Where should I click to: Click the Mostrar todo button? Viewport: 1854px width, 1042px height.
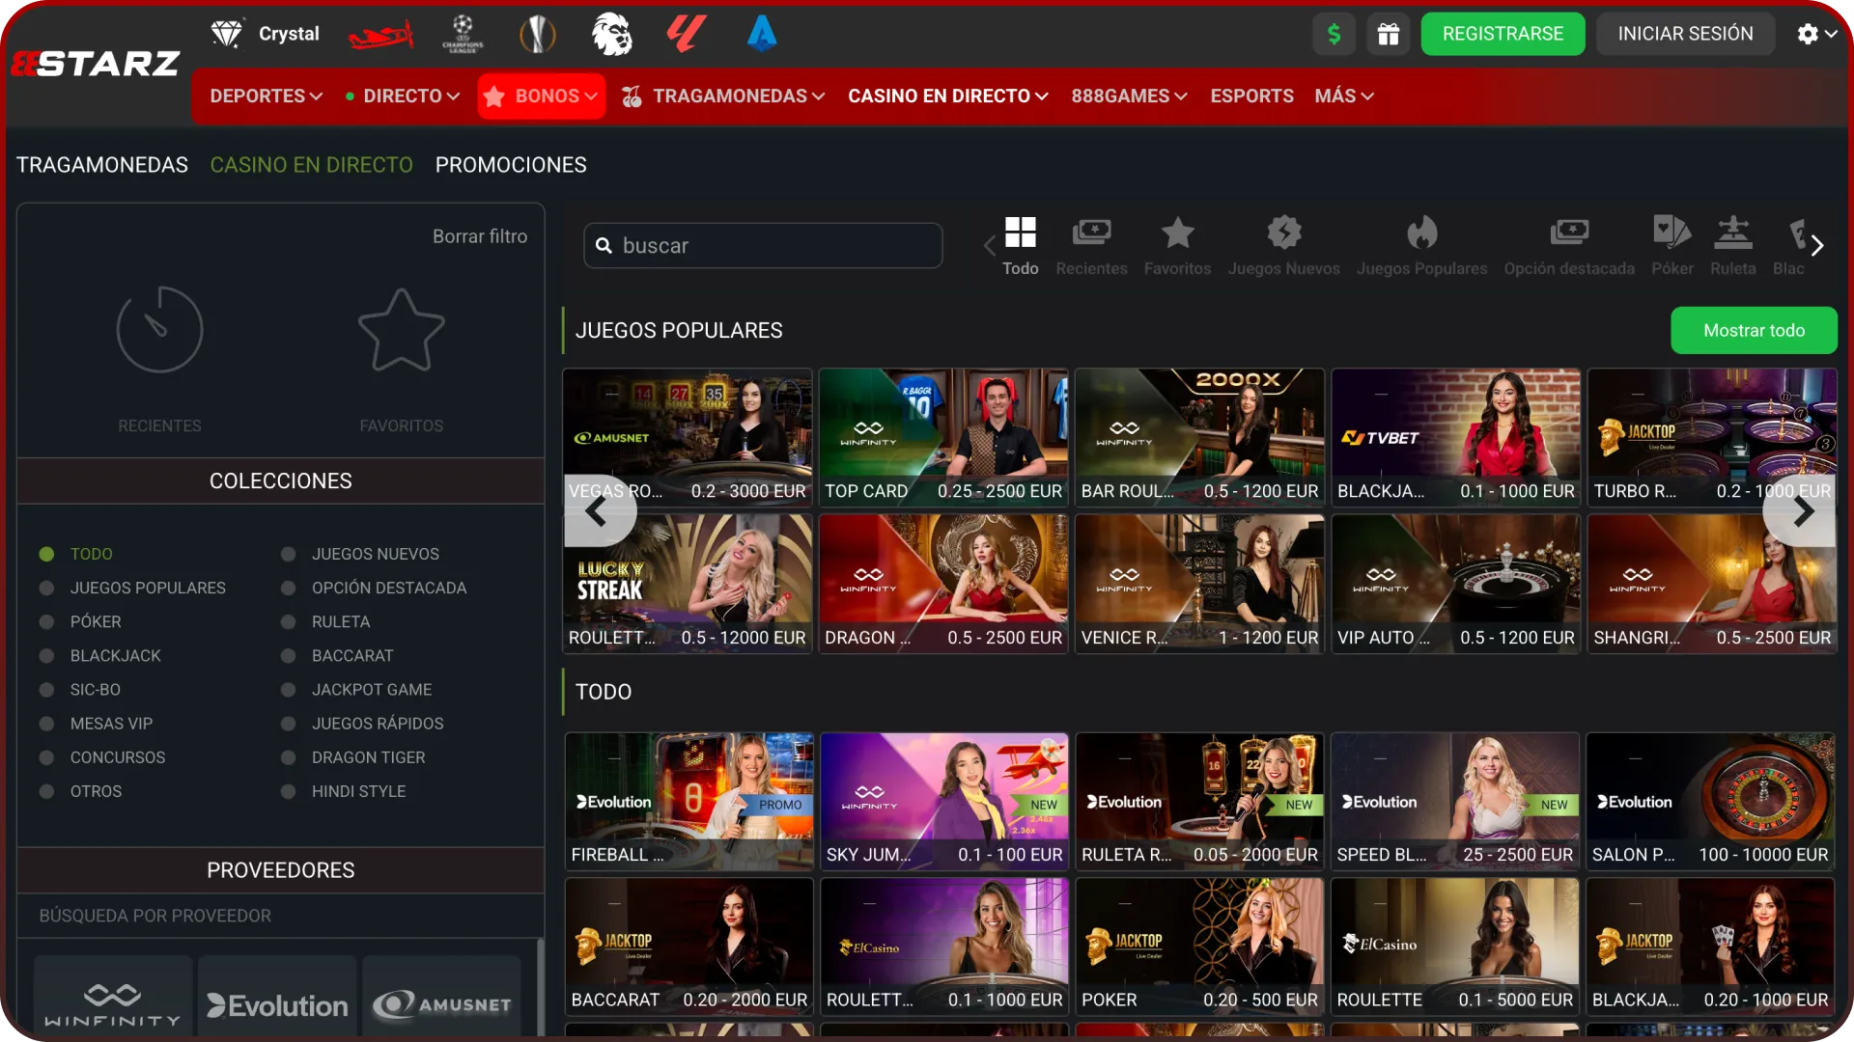point(1754,330)
